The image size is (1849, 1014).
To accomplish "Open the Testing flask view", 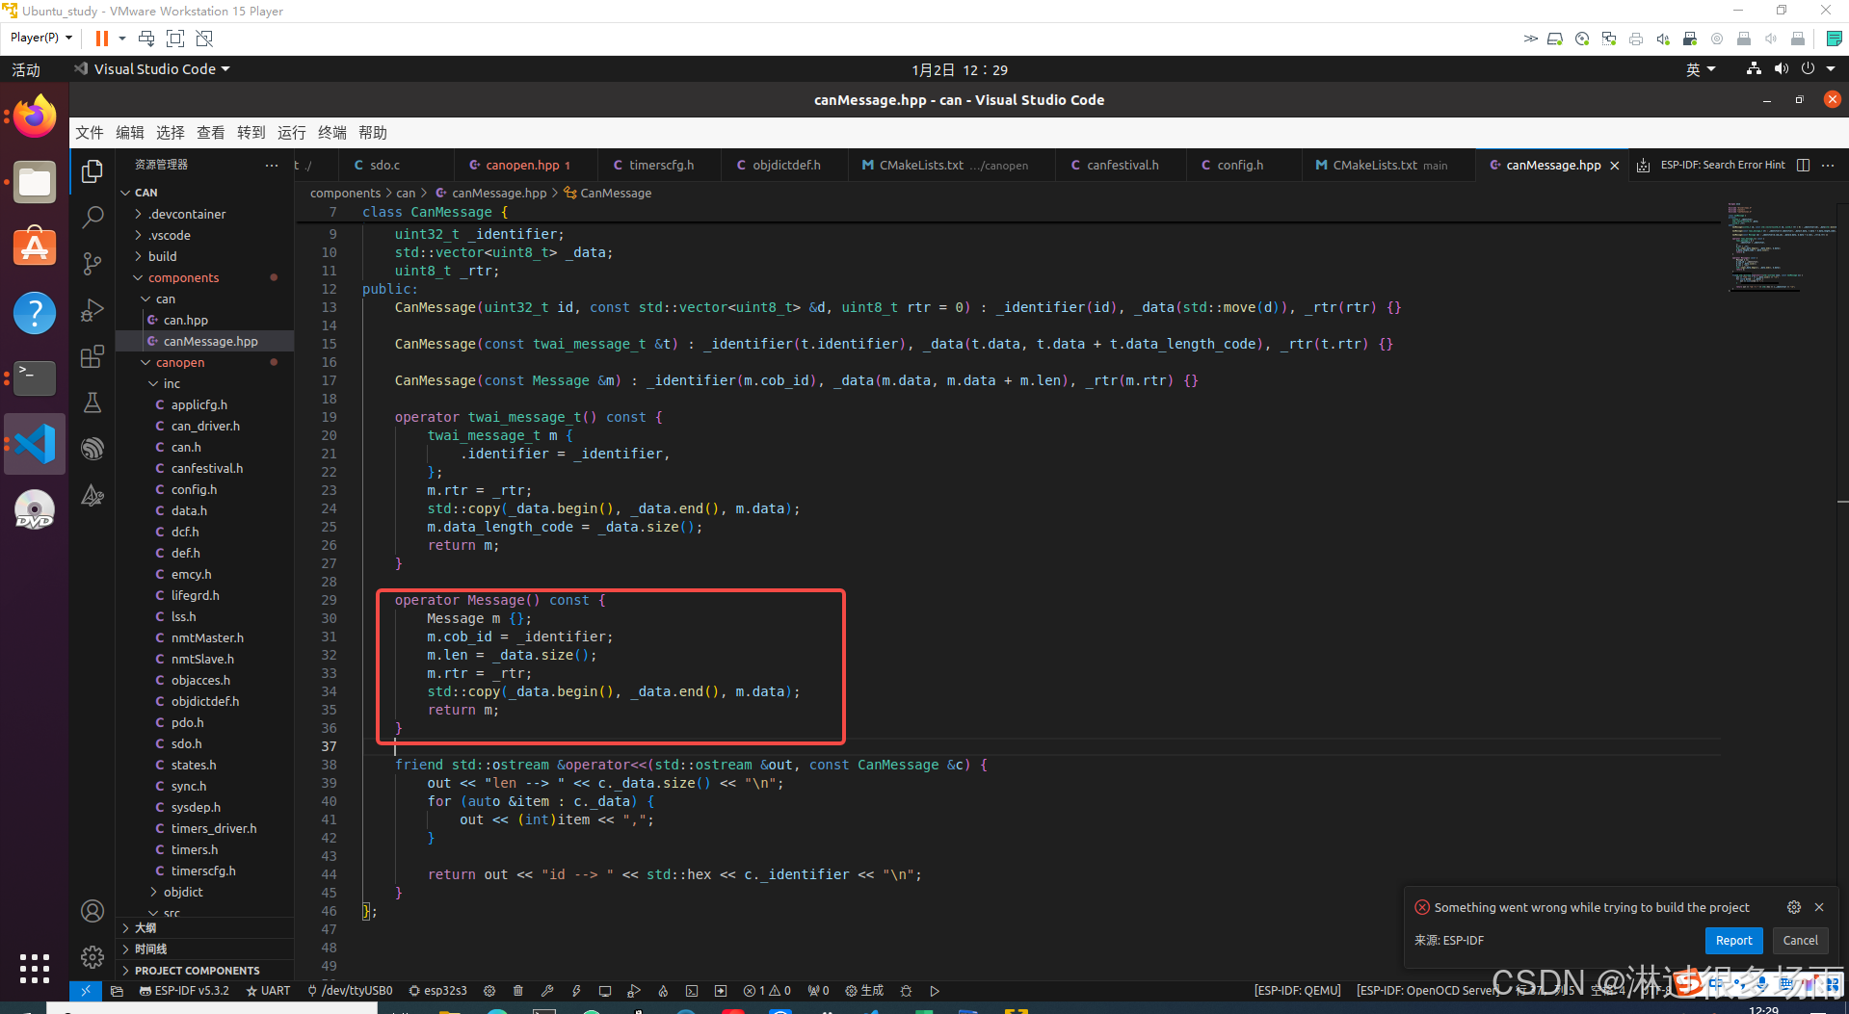I will coord(92,403).
